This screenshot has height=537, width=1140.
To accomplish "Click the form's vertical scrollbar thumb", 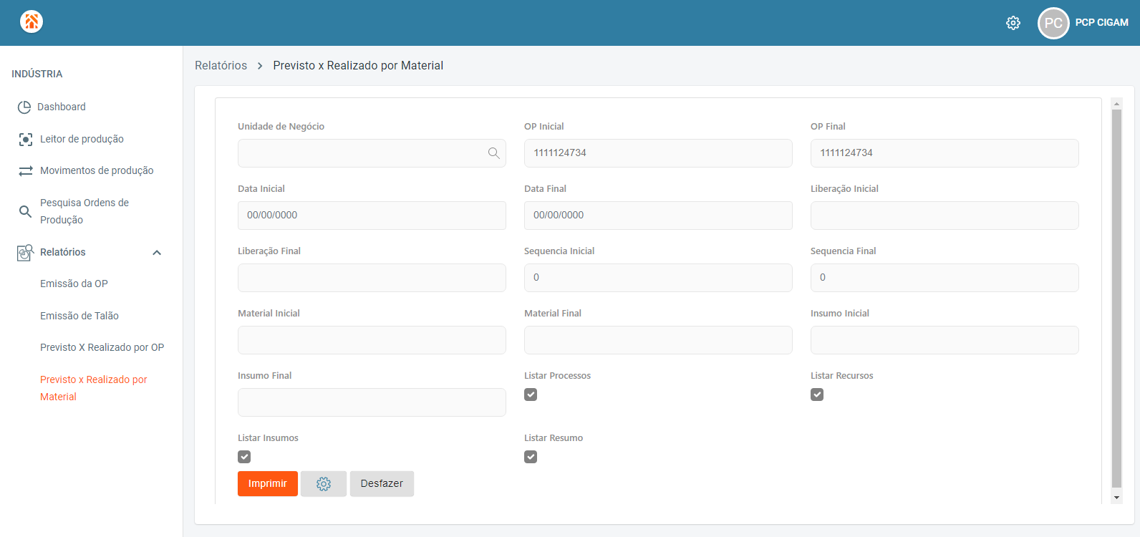I will (1116, 298).
